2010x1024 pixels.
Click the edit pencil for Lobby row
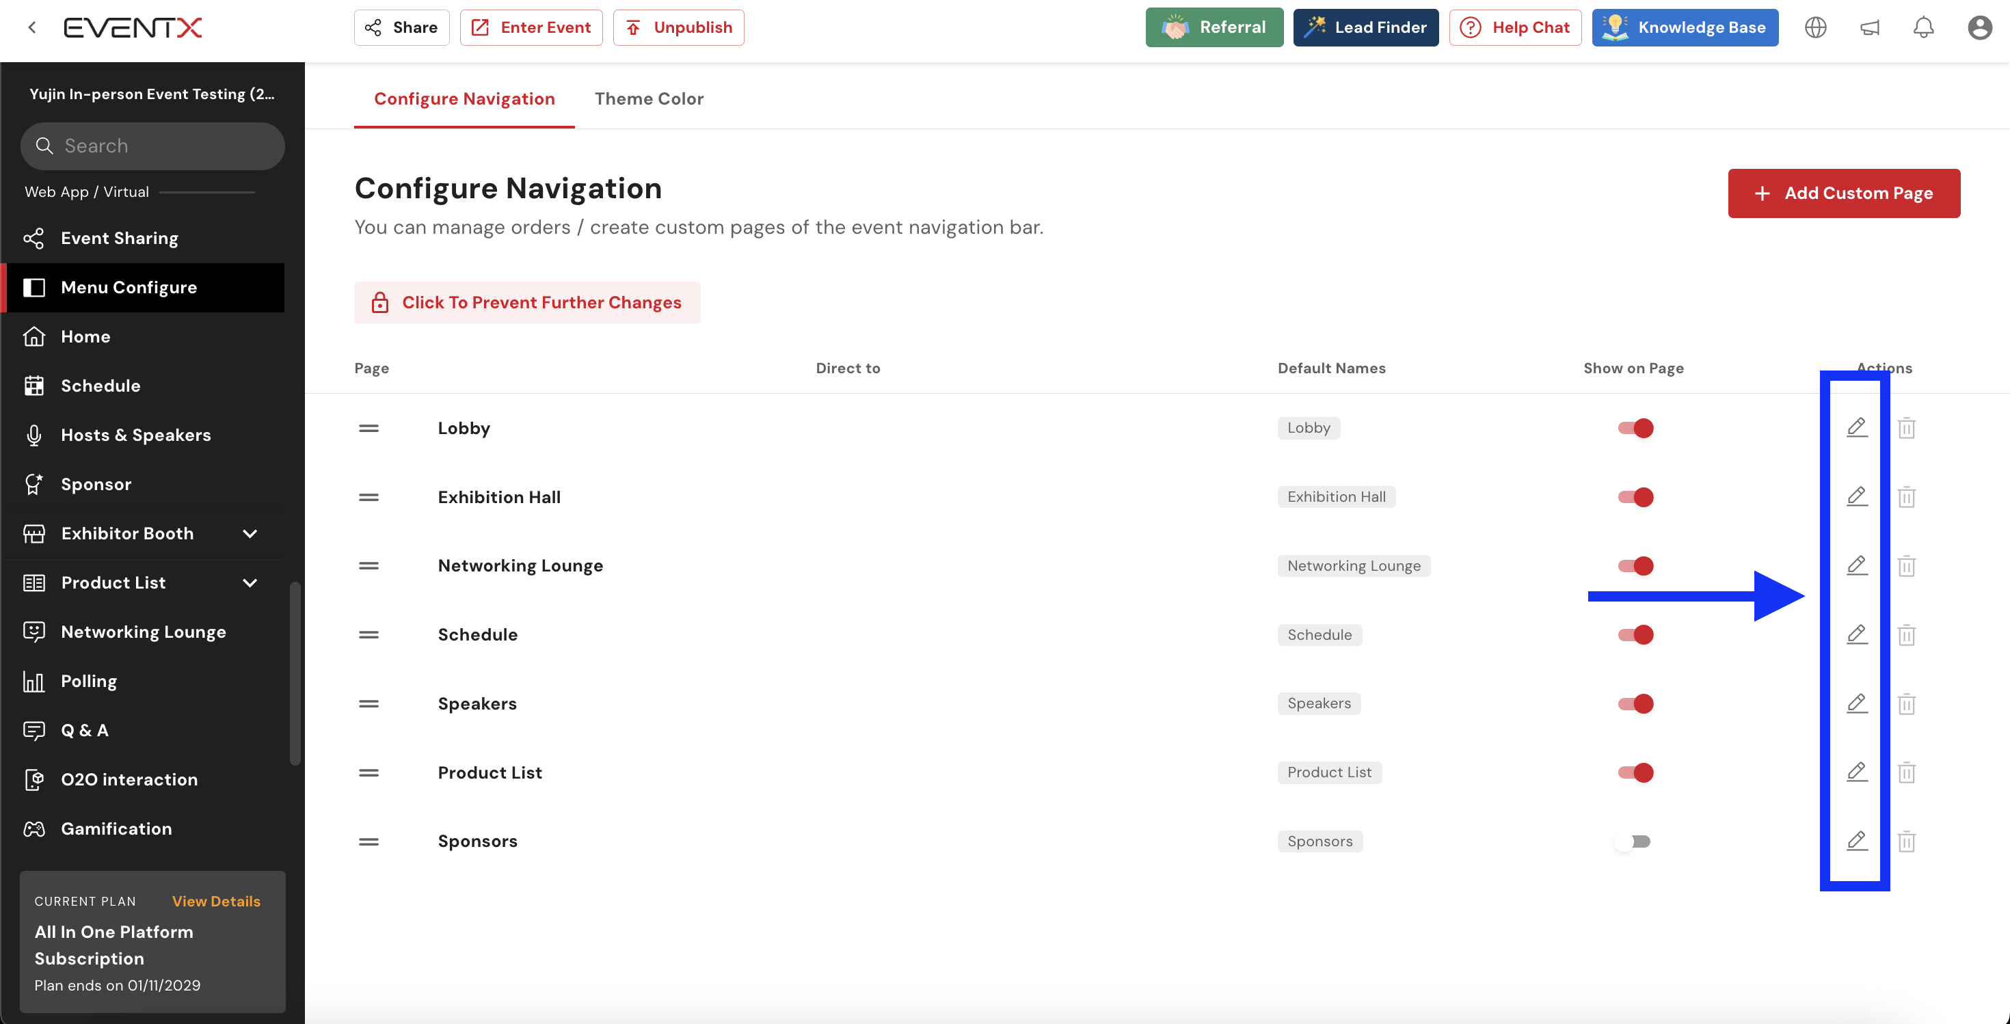[x=1856, y=427]
